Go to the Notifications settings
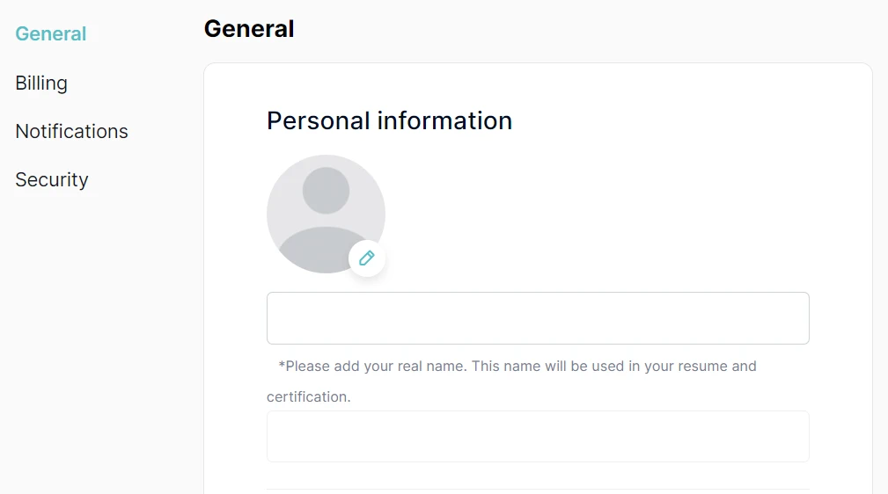 coord(71,131)
